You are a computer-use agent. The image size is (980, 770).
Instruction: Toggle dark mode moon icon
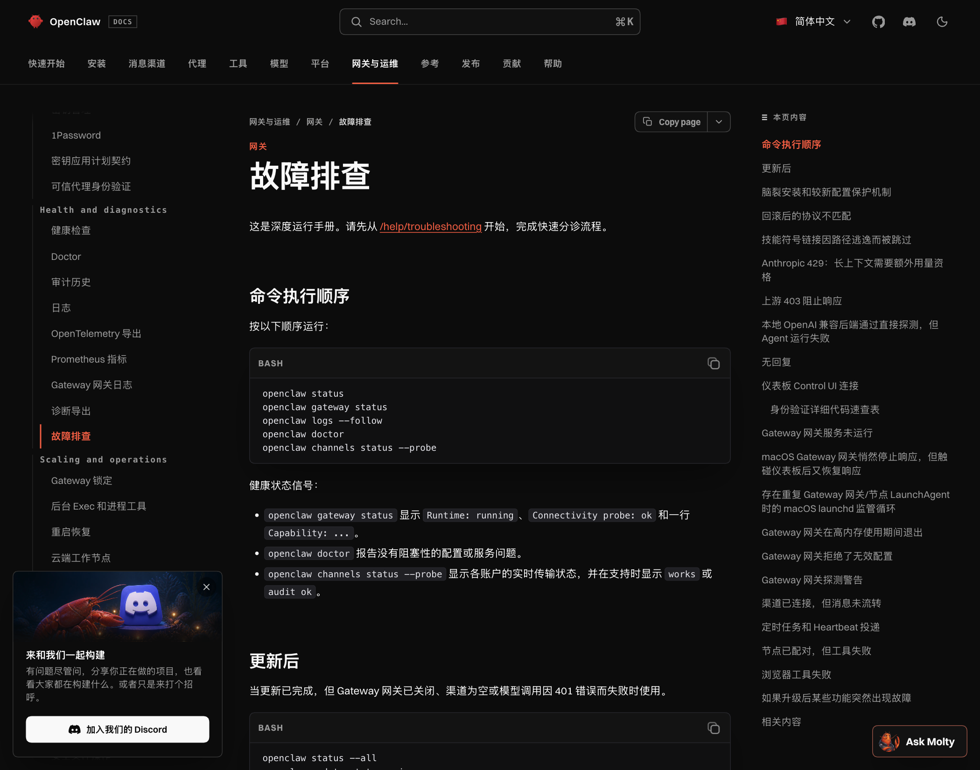942,22
